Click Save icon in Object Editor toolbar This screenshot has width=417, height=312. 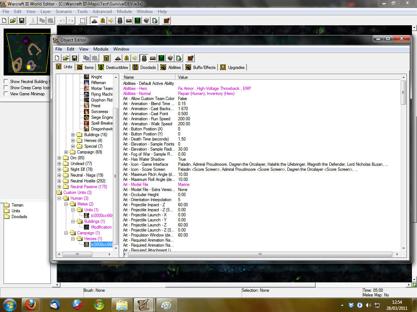tap(75, 58)
